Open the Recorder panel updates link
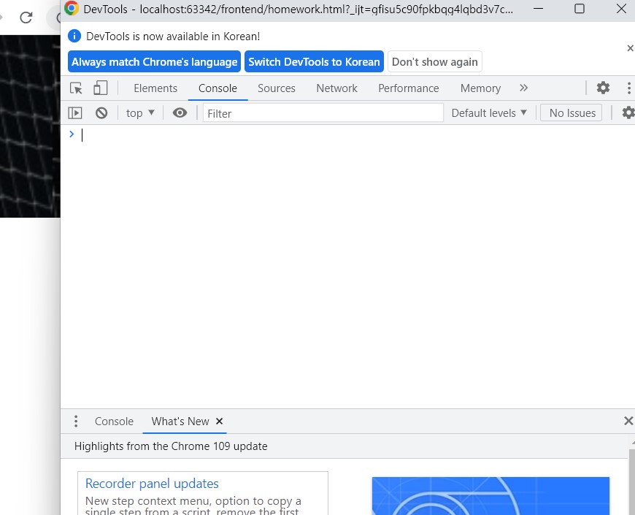The height and width of the screenshot is (515, 635). point(152,484)
